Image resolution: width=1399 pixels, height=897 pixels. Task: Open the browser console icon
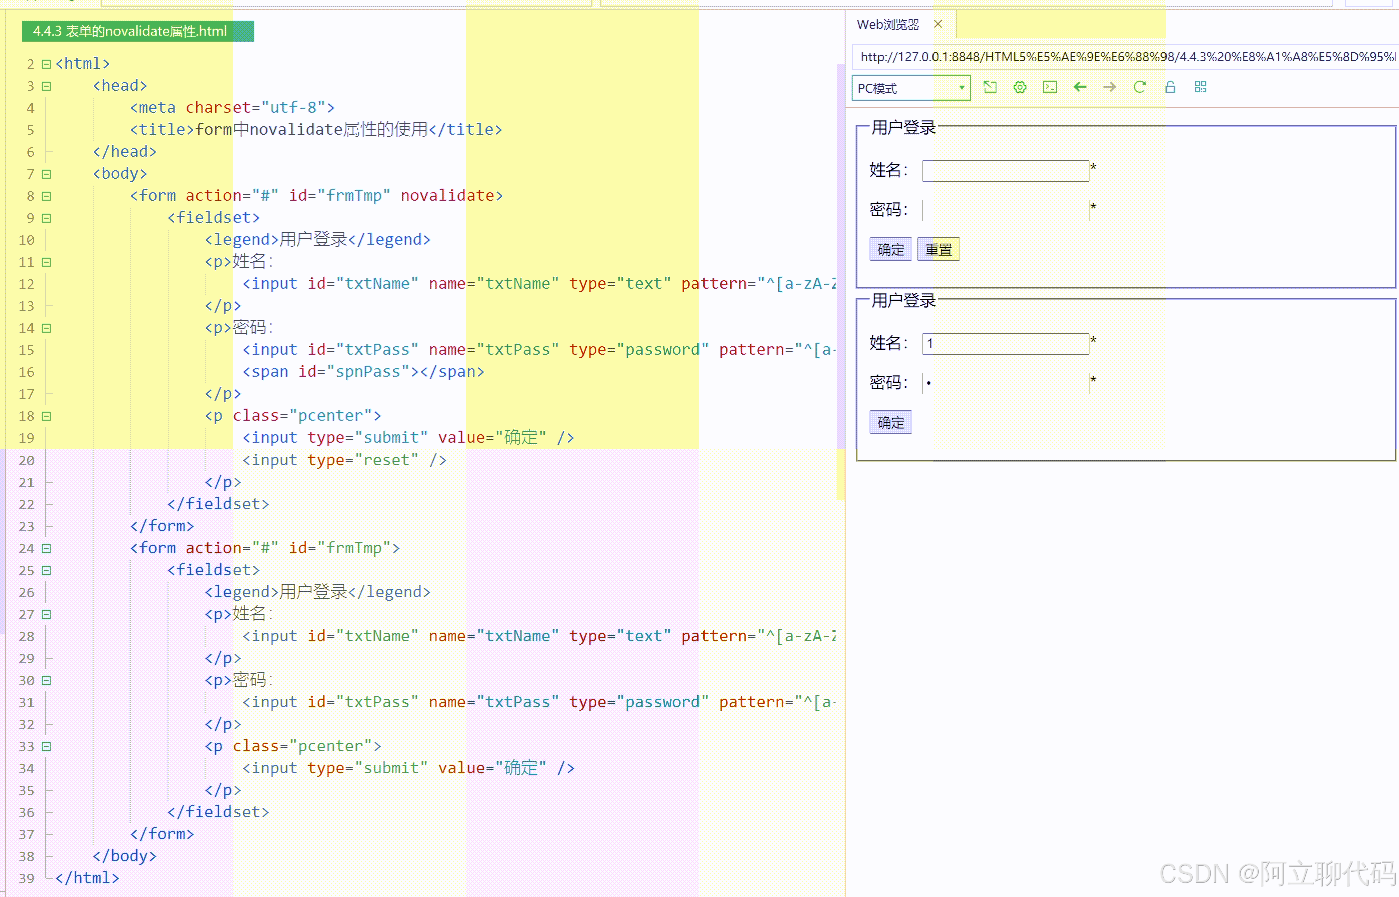pos(1050,88)
